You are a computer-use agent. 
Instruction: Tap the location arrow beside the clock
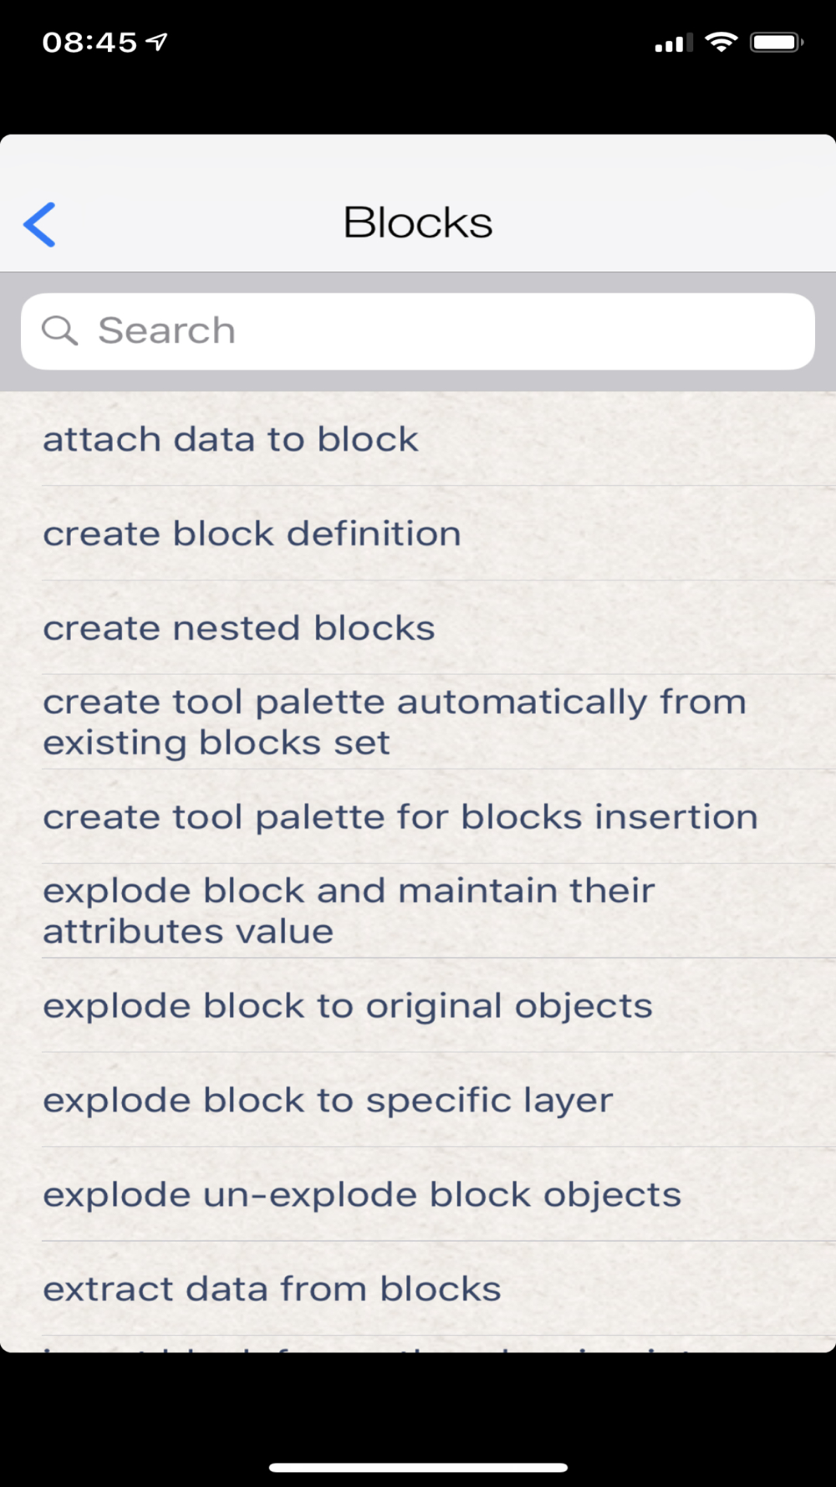[x=157, y=41]
